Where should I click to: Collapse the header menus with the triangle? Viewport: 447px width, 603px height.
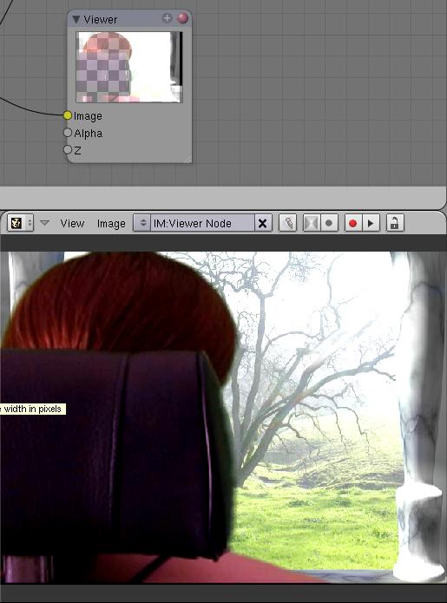[x=44, y=223]
